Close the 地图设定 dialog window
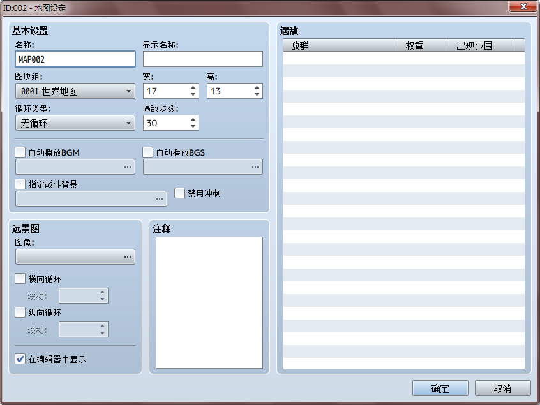540x405 pixels. pos(523,6)
